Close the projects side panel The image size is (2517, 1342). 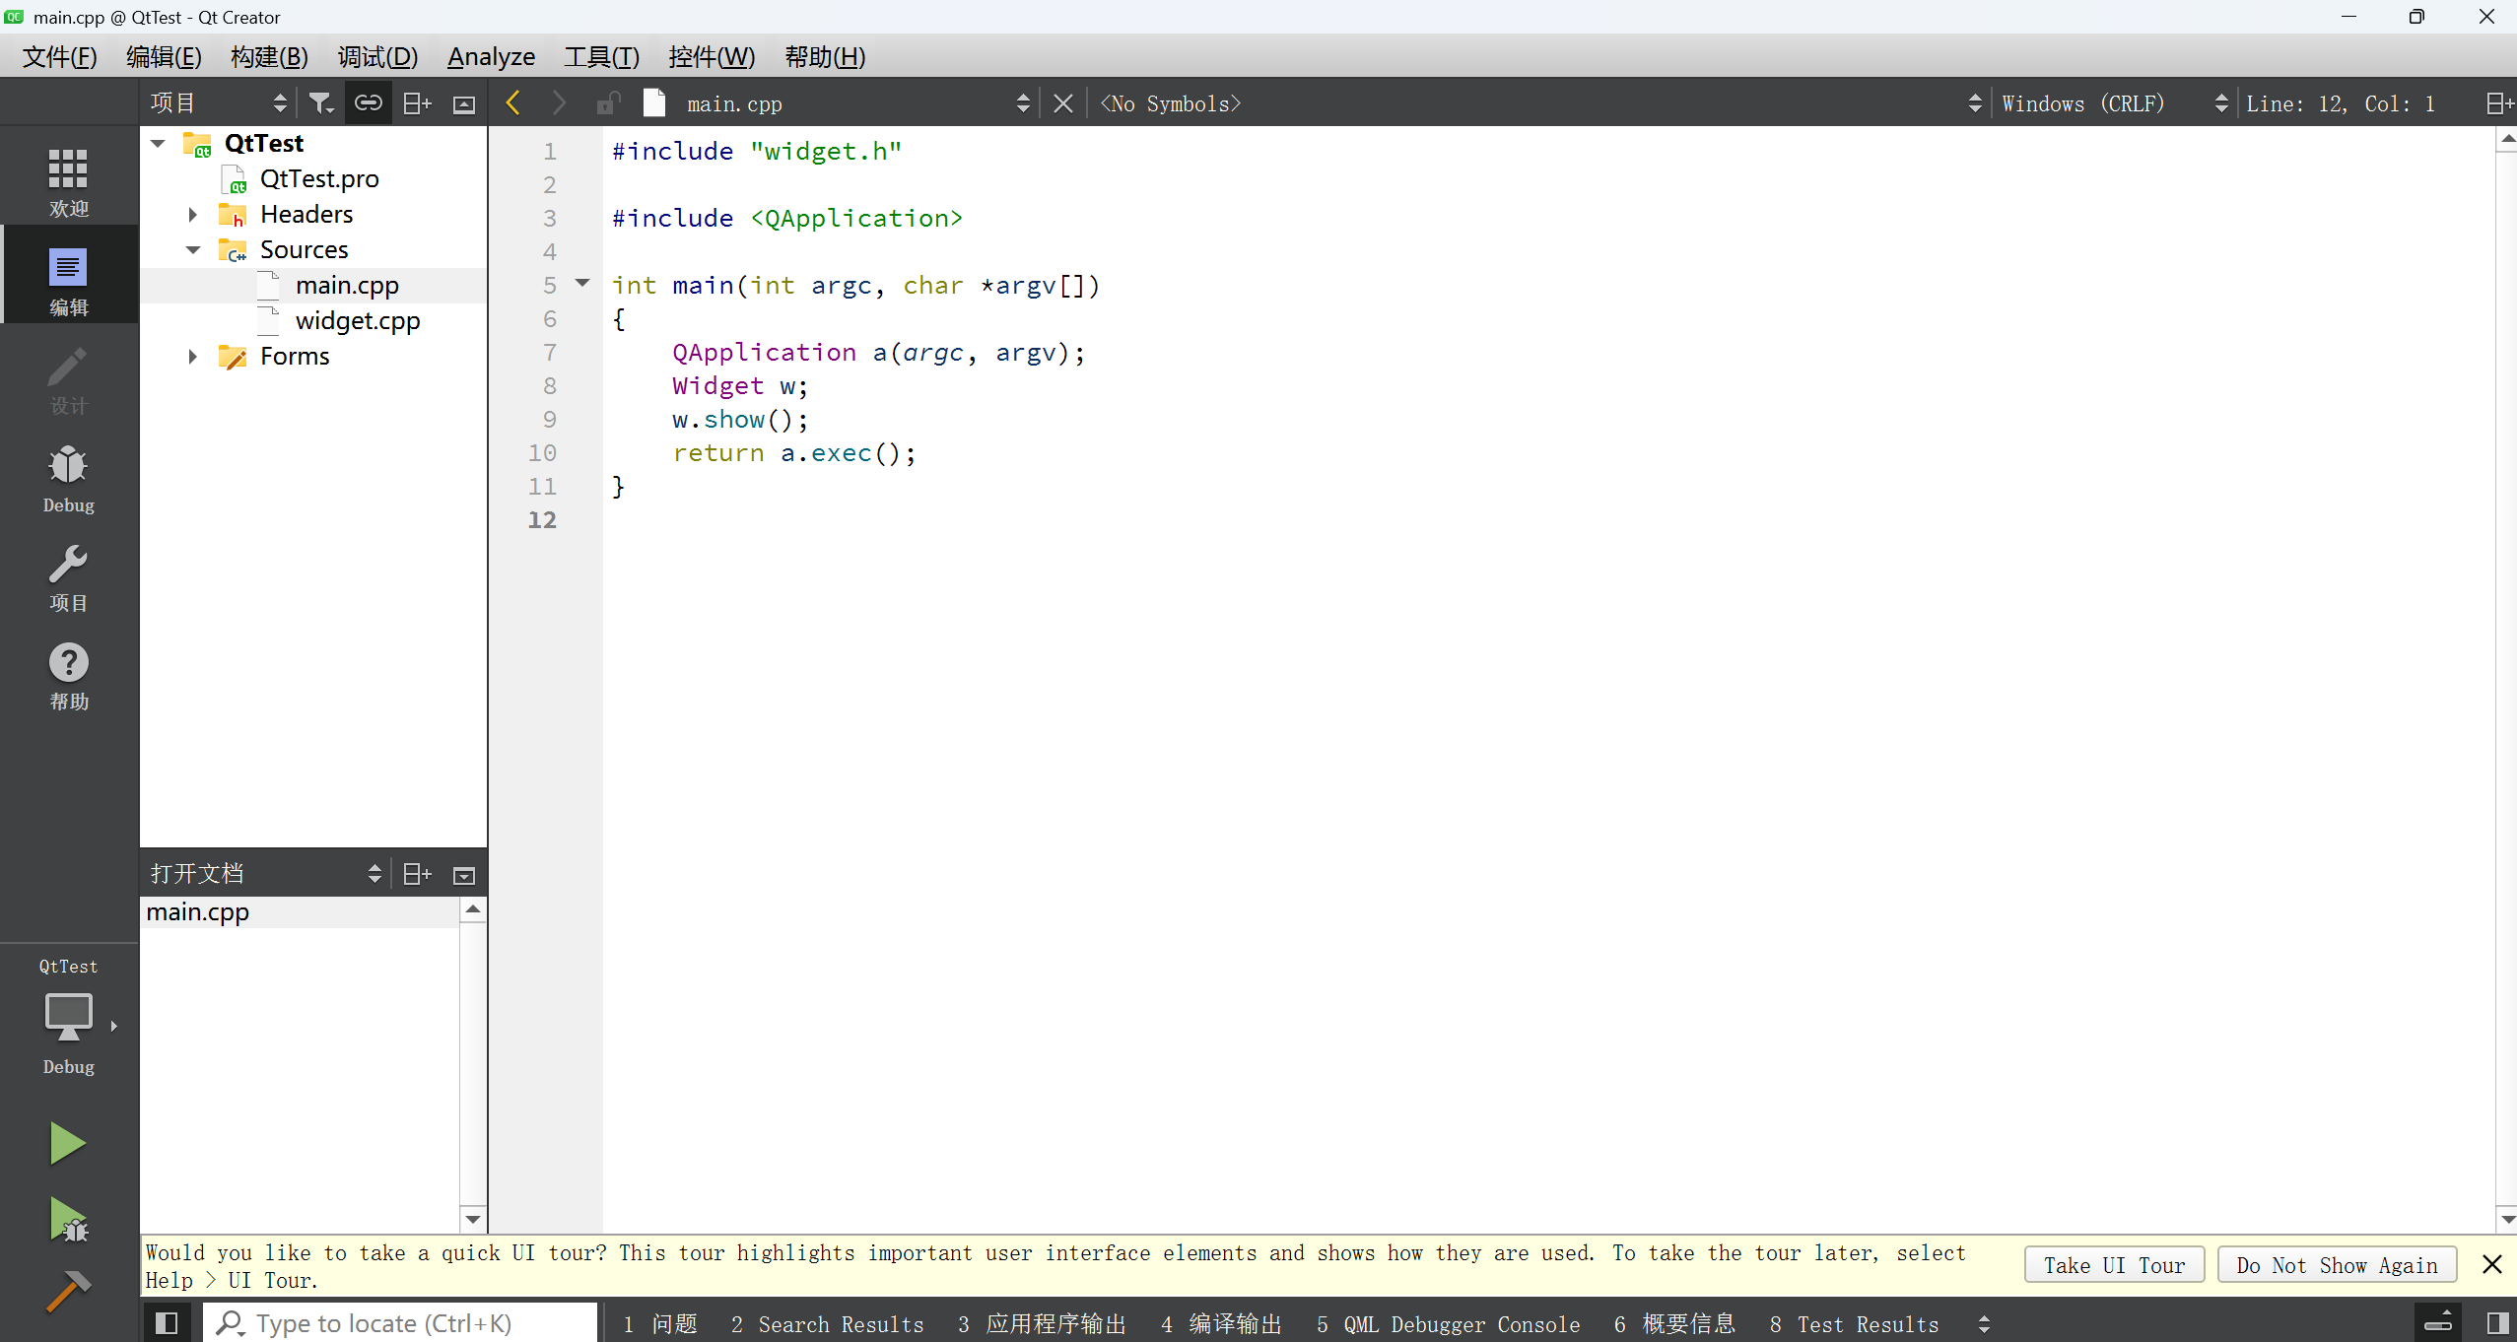click(x=464, y=103)
